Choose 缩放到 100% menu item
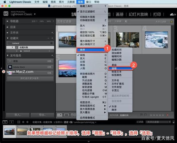Viewport: 177px width, 143px height. (x=92, y=32)
